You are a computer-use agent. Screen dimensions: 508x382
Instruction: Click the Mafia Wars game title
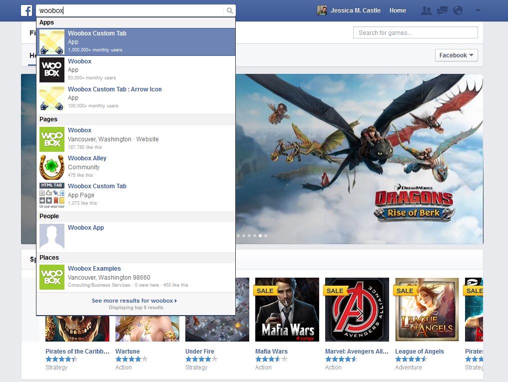(271, 351)
